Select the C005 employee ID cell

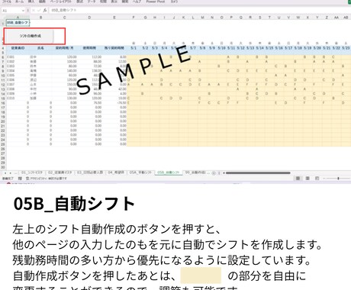click(18, 76)
